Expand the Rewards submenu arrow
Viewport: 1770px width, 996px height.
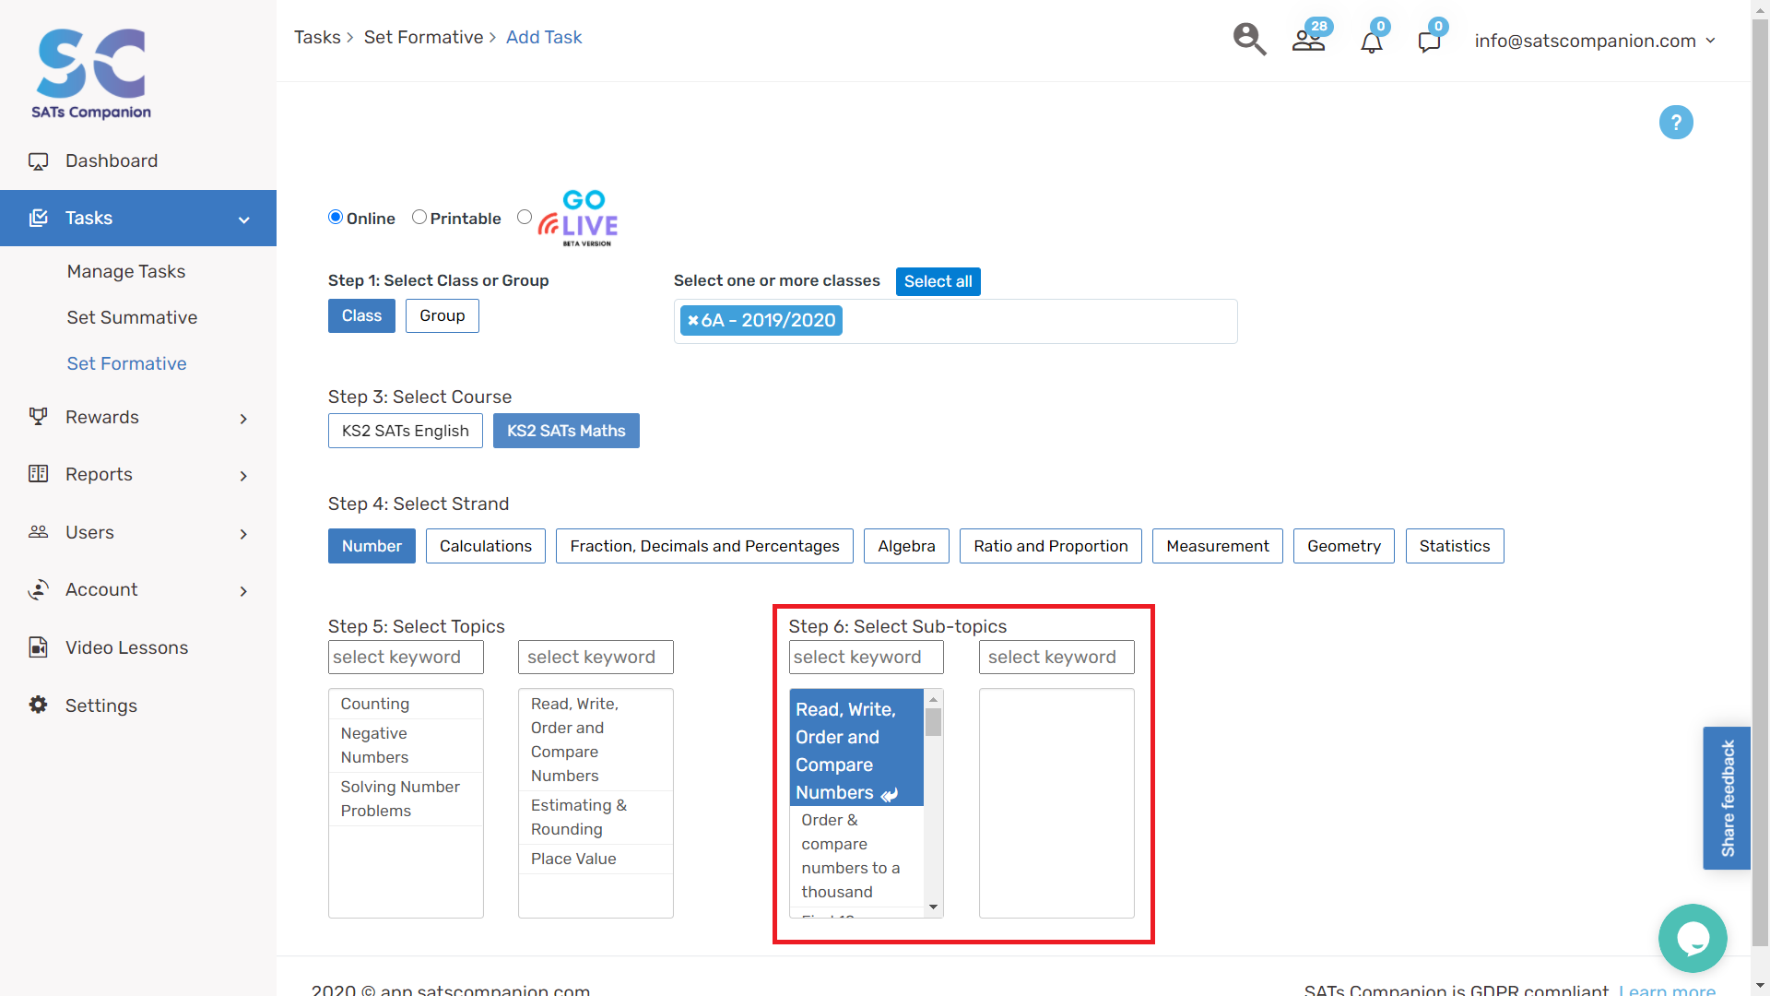[x=243, y=419]
